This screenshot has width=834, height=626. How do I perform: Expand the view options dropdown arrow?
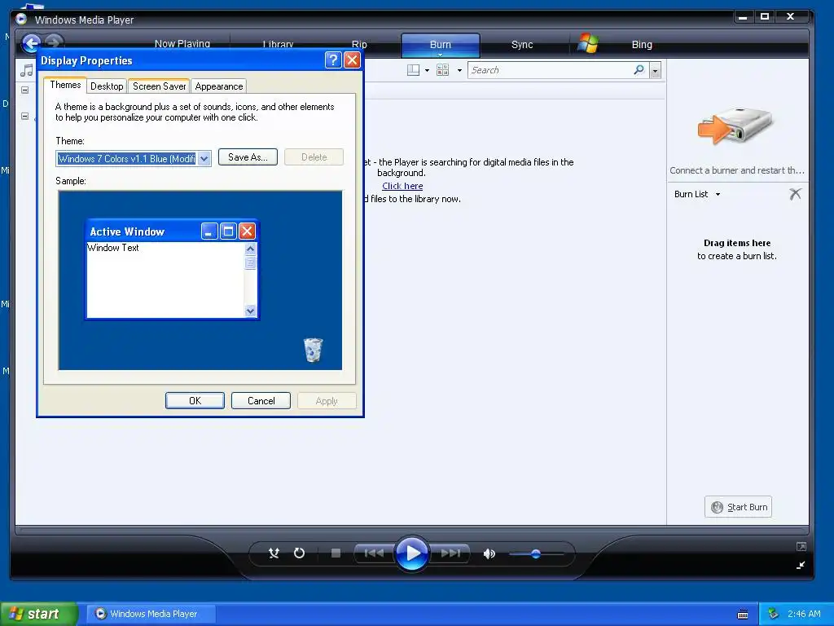click(459, 70)
